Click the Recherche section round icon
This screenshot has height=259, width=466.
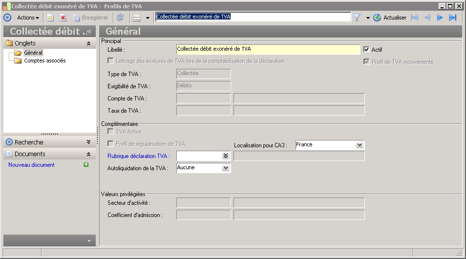(x=9, y=142)
